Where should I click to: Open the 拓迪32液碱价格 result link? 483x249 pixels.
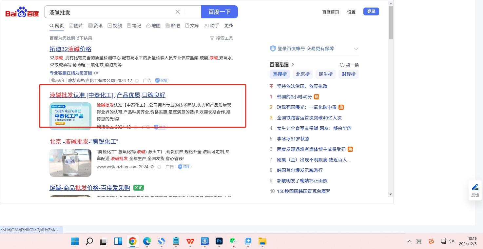pos(70,49)
